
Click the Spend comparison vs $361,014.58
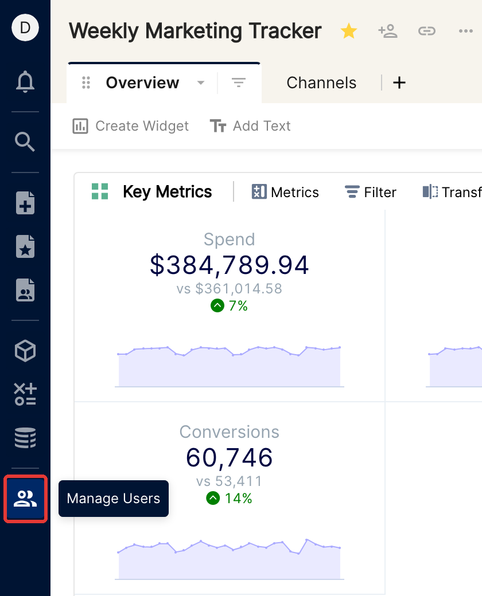(229, 289)
